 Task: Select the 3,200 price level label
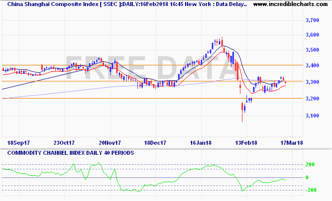click(313, 99)
